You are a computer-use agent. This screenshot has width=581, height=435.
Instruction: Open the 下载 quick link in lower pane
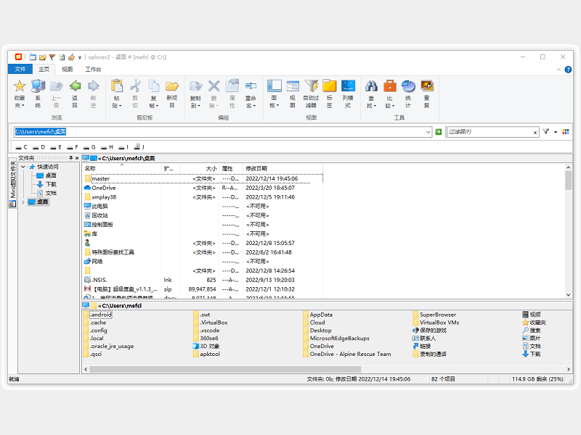coord(535,353)
